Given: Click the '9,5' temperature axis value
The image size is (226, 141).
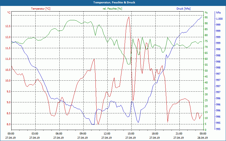Looking at the screenshot, I should pyautogui.click(x=9, y=91).
